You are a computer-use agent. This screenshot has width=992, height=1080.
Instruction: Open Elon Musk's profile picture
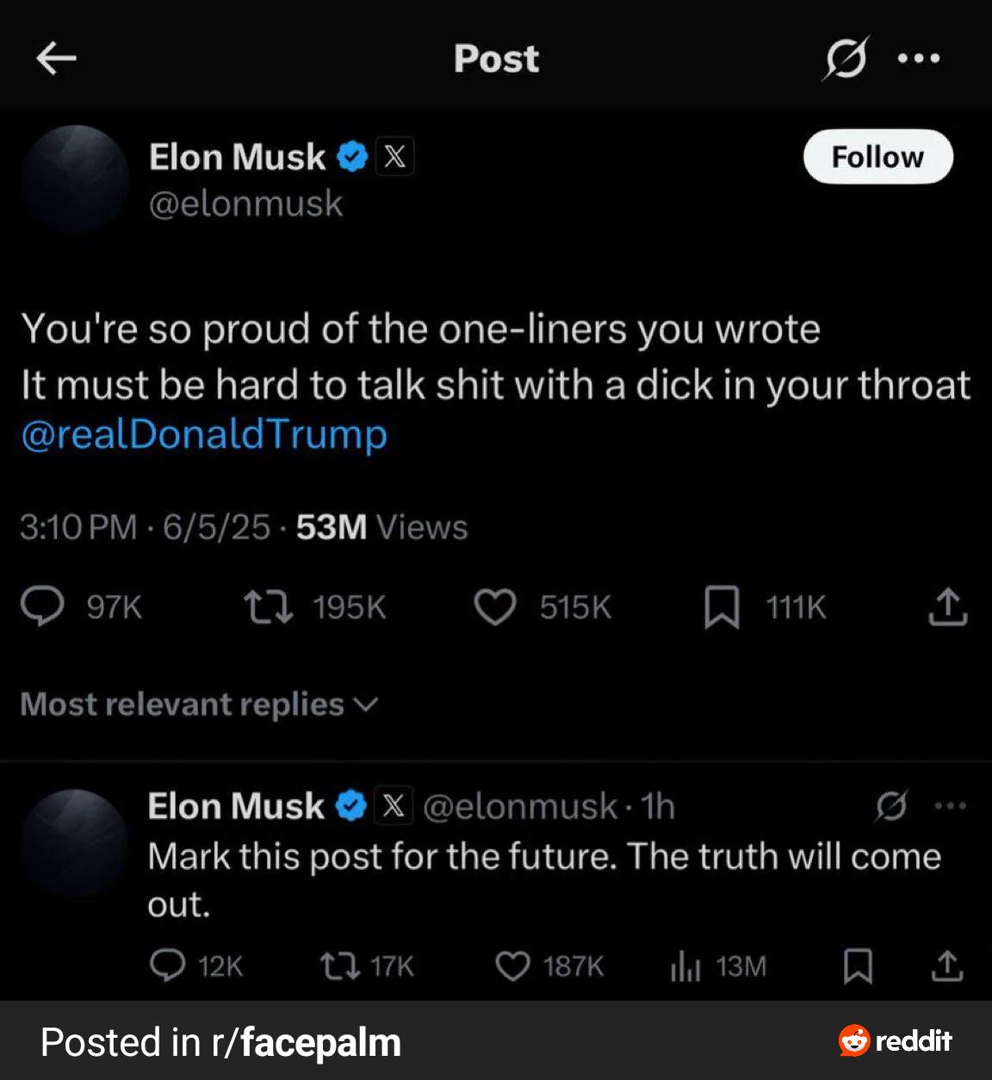coord(76,179)
